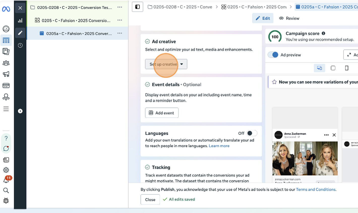Turn on the Languages toggle
Viewport: 358px width, 213px height.
[252, 133]
